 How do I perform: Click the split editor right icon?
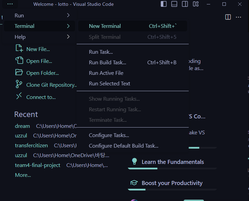(228, 17)
